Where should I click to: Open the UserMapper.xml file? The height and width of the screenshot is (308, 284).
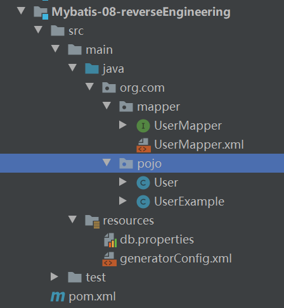point(199,145)
